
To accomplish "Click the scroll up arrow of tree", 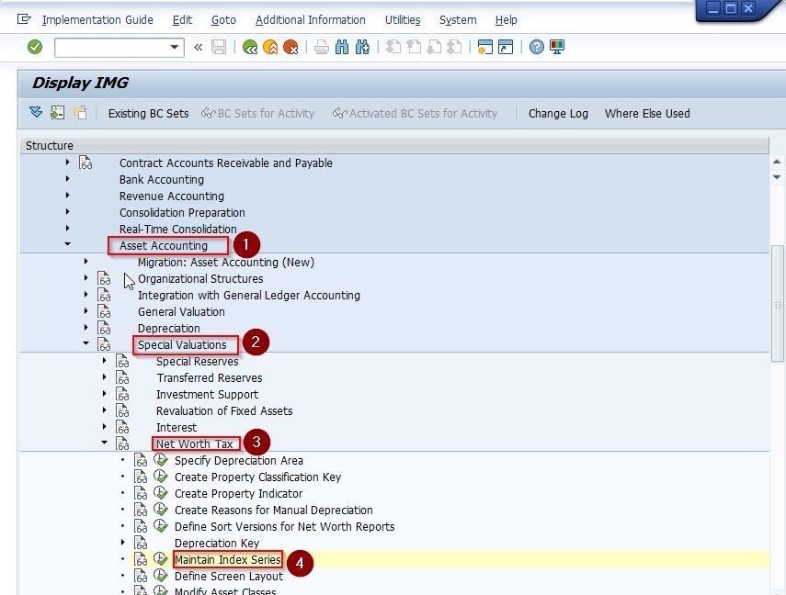I will [x=777, y=162].
